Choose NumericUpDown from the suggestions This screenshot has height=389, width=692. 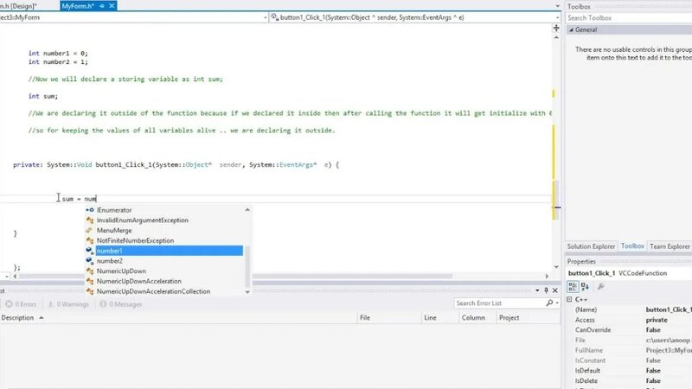pyautogui.click(x=121, y=271)
